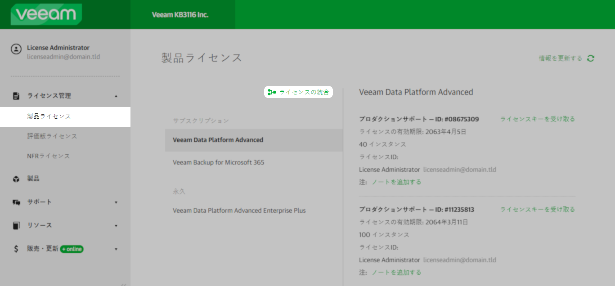This screenshot has width=615, height=286.
Task: Click licenseadmin@domain.tld under sidebar user name
Action: click(63, 57)
